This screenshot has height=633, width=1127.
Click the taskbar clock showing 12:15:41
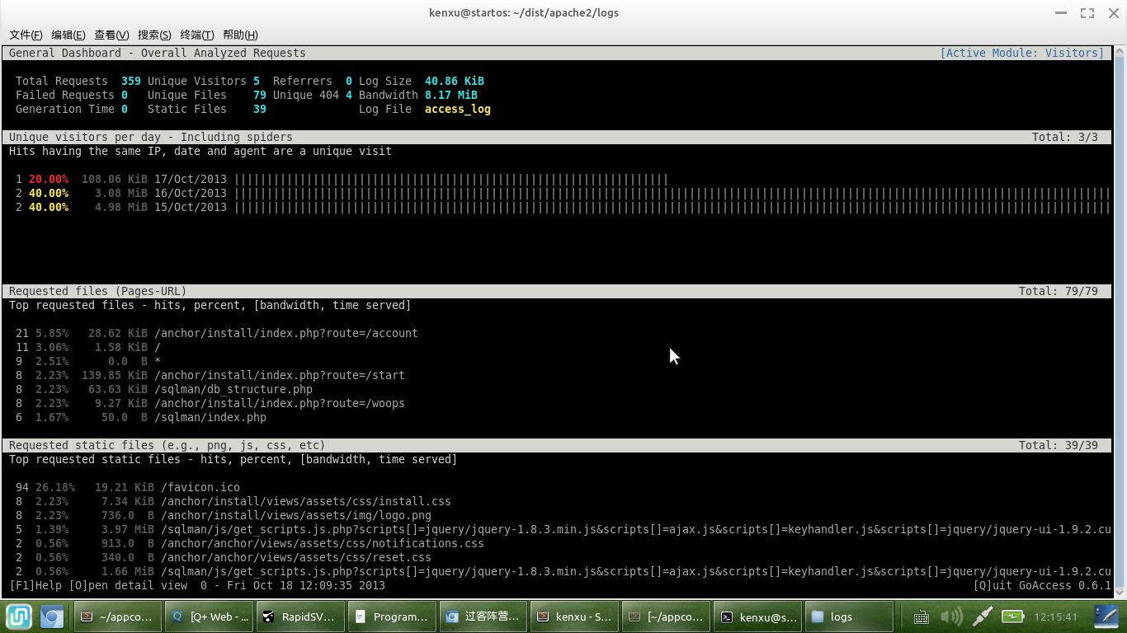pos(1056,617)
